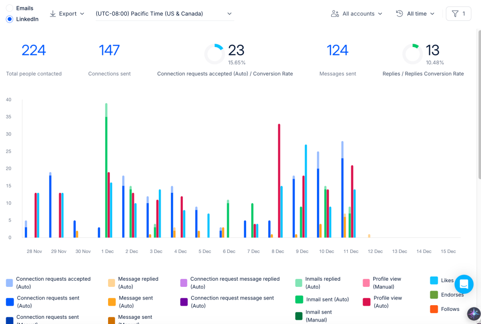The height and width of the screenshot is (324, 481).
Task: Select the LinkedIn radio button
Action: [x=9, y=19]
